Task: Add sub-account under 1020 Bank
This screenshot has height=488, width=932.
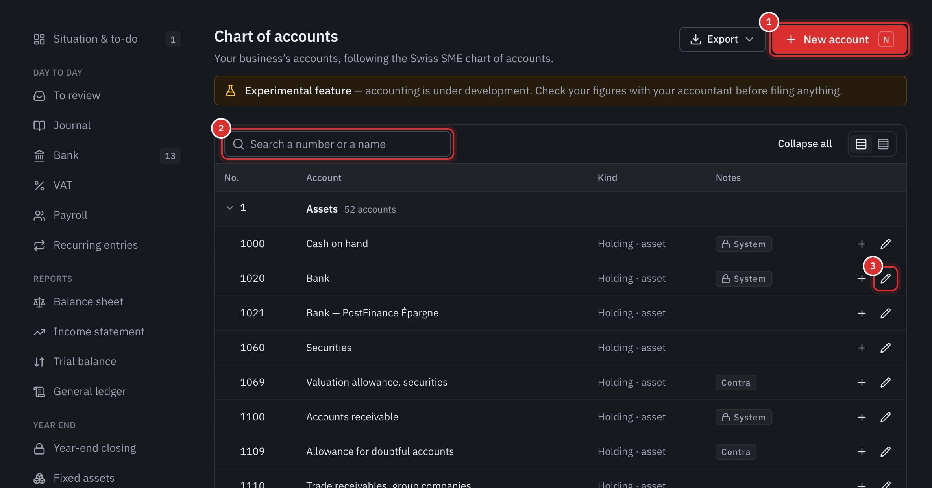Action: point(862,279)
